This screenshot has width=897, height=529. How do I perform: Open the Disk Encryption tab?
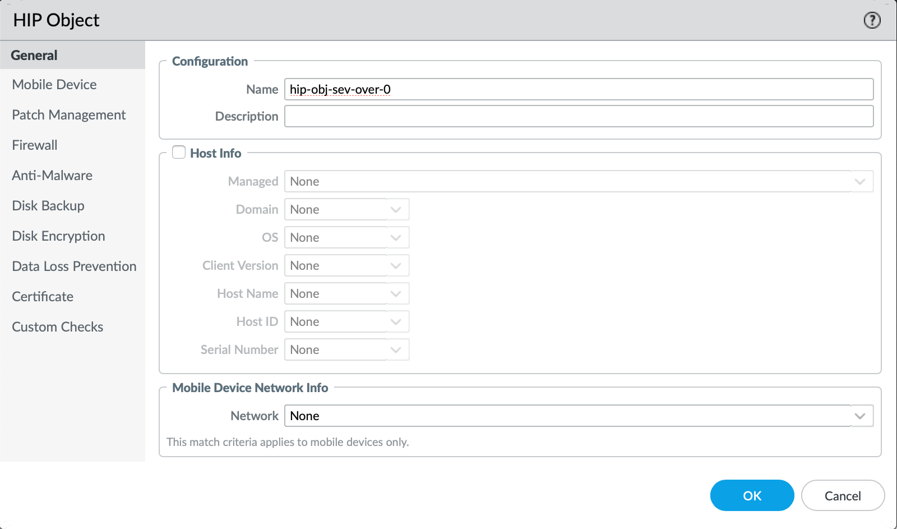(x=58, y=236)
